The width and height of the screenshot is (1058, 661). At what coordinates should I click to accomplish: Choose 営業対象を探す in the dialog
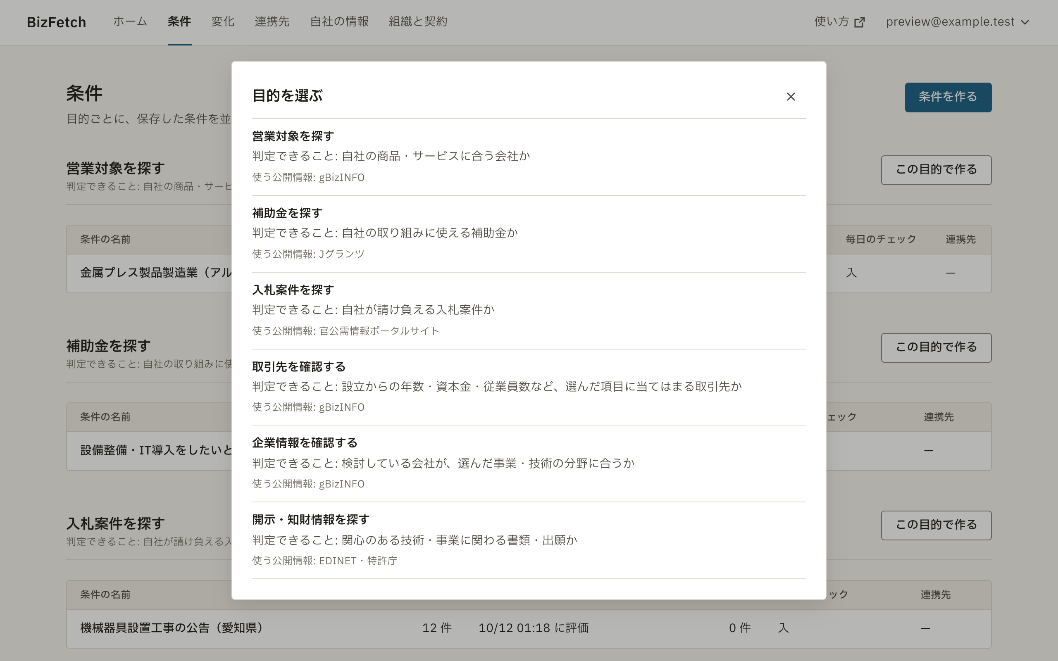pos(529,157)
